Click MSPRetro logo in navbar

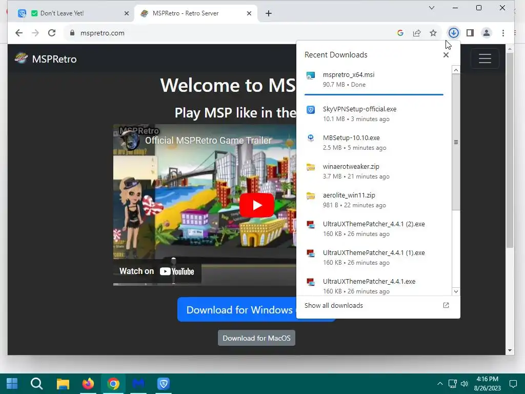point(21,58)
